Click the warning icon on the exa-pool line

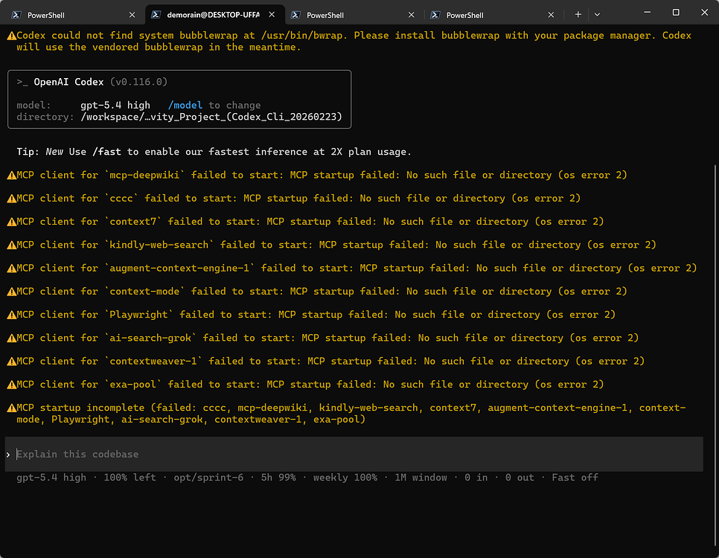(11, 385)
